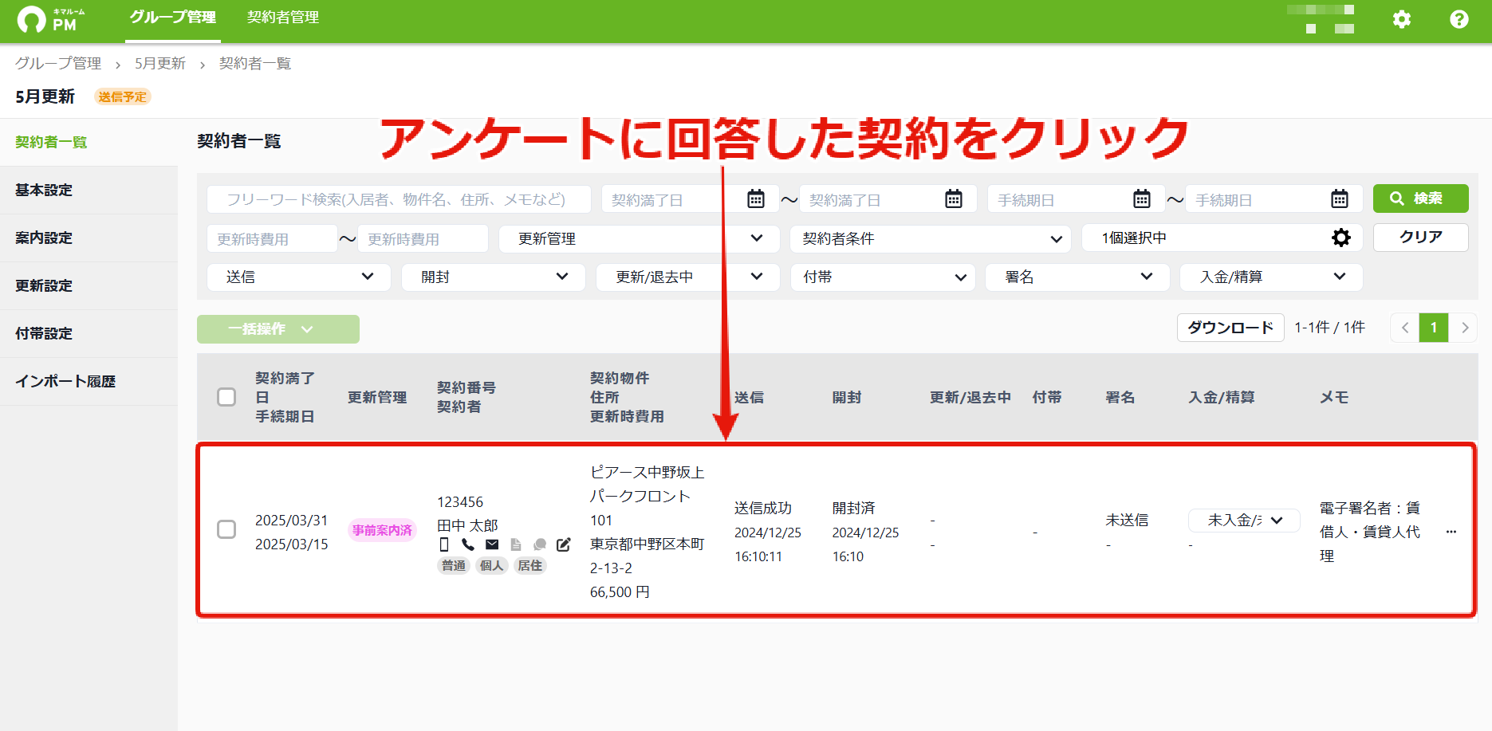The height and width of the screenshot is (731, 1492).
Task: Click the green 検索 search button
Action: 1420,198
